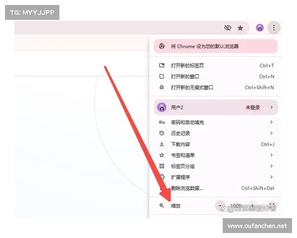
Task: Expand the 密码和自动填充 submenu arrow
Action: (x=271, y=122)
